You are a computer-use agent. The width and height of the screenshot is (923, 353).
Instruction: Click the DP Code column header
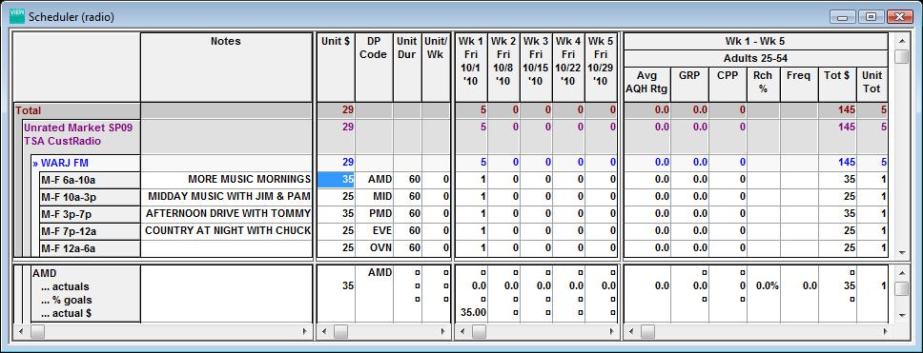[374, 67]
